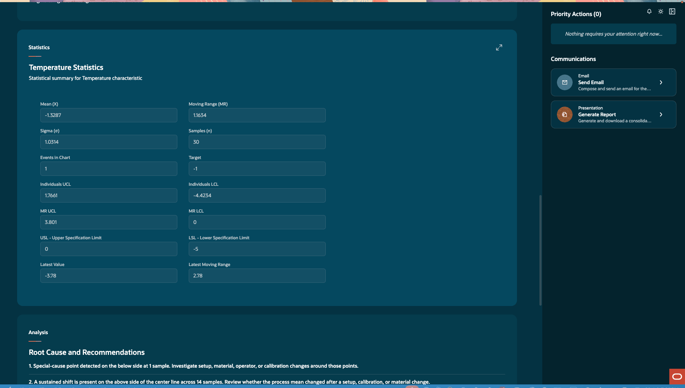Screen dimensions: 685x388
Task: Click the Mean (X) field
Action: click(x=109, y=115)
